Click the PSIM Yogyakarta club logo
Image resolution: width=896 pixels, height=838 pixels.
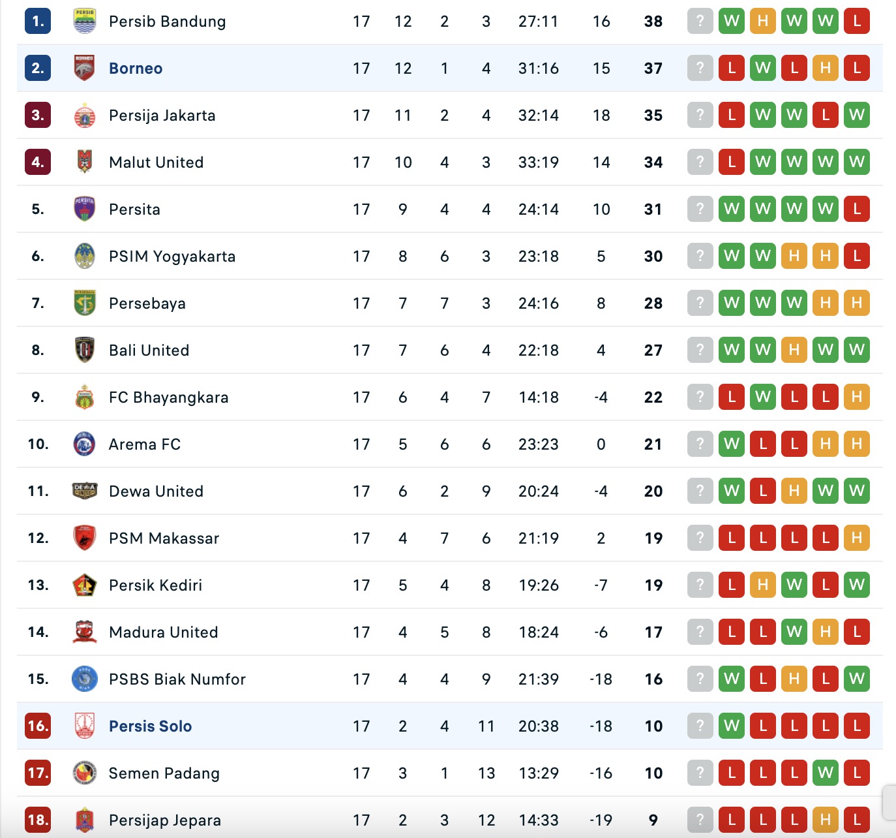coord(83,256)
